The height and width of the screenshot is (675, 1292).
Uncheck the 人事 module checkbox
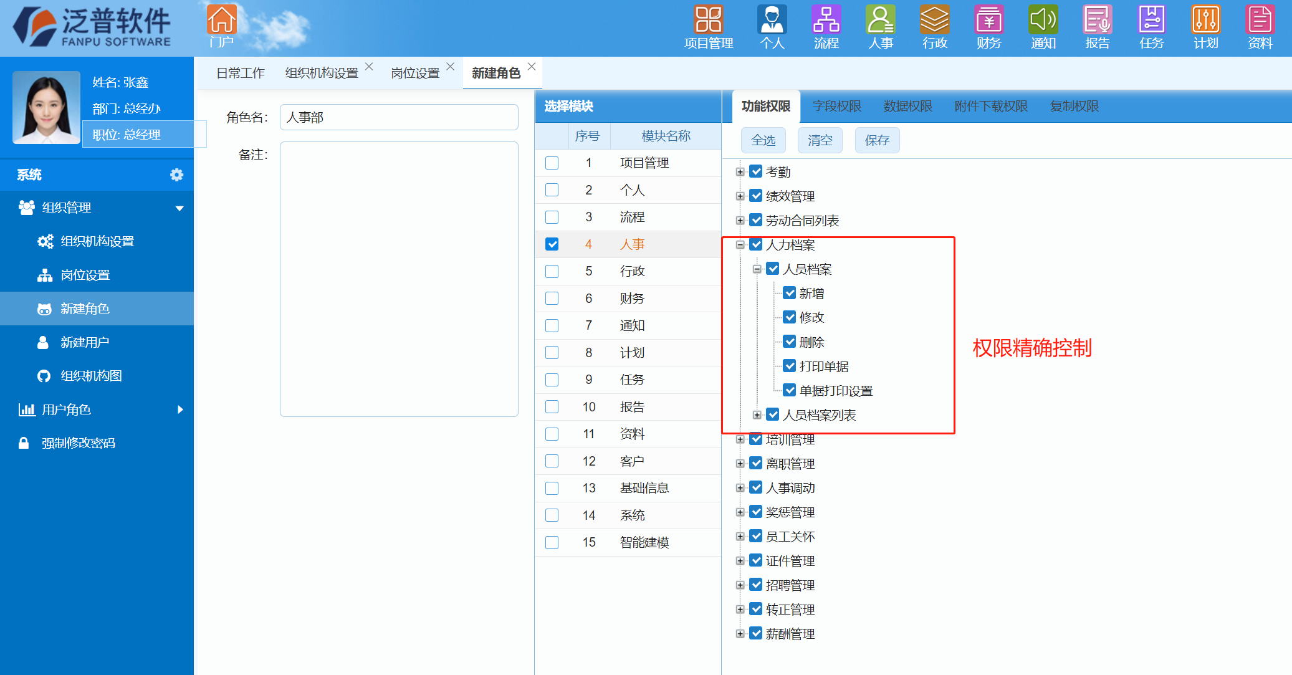click(x=552, y=244)
